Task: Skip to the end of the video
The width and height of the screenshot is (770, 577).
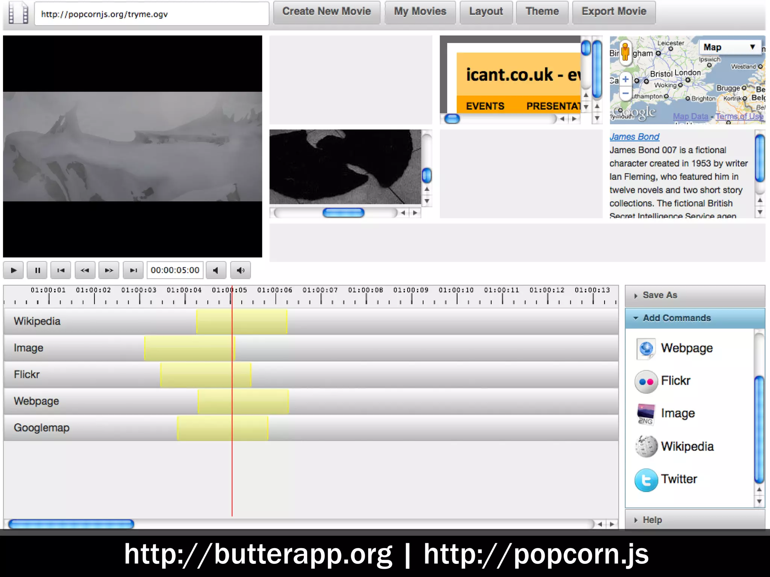Action: (133, 270)
